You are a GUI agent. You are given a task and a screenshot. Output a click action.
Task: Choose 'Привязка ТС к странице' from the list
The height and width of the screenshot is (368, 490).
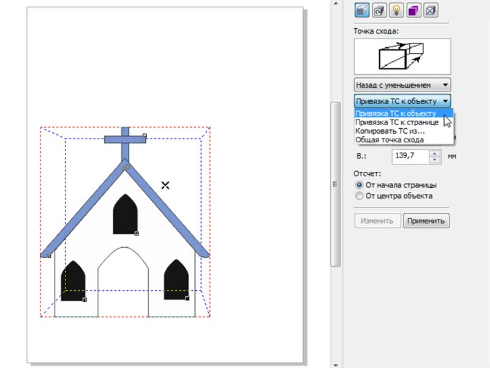(x=396, y=122)
